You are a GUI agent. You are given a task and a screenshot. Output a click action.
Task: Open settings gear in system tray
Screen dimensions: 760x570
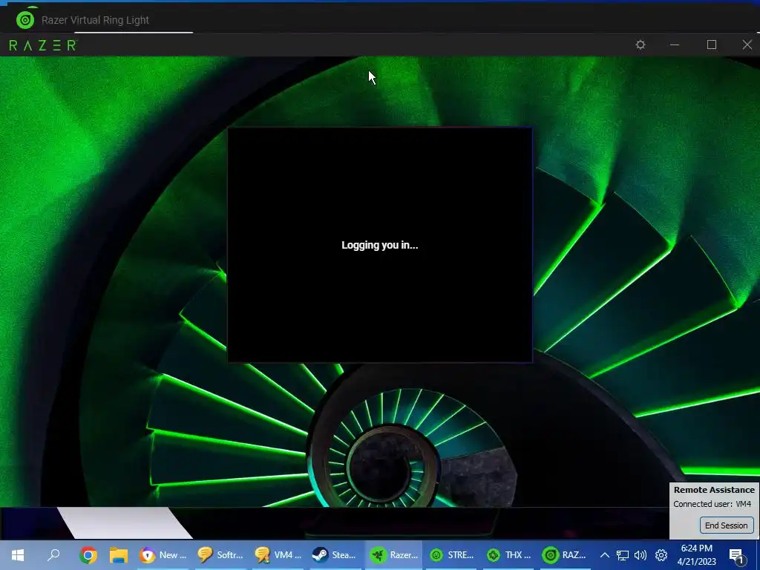pos(661,555)
